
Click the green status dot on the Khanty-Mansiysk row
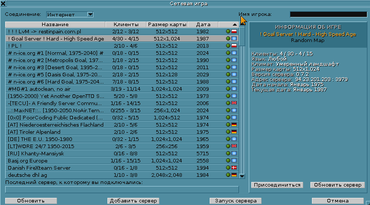pos(228,153)
